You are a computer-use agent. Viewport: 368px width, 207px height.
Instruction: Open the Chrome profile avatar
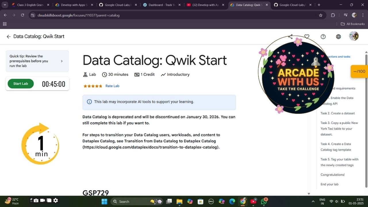click(x=354, y=15)
